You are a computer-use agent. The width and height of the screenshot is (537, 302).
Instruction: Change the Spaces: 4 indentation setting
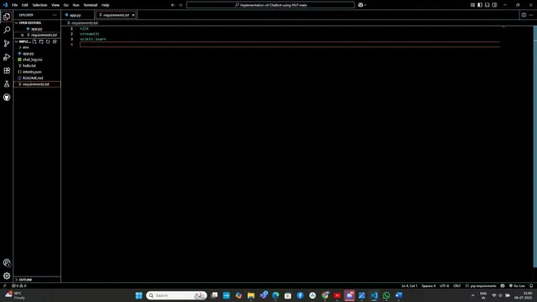coord(429,285)
